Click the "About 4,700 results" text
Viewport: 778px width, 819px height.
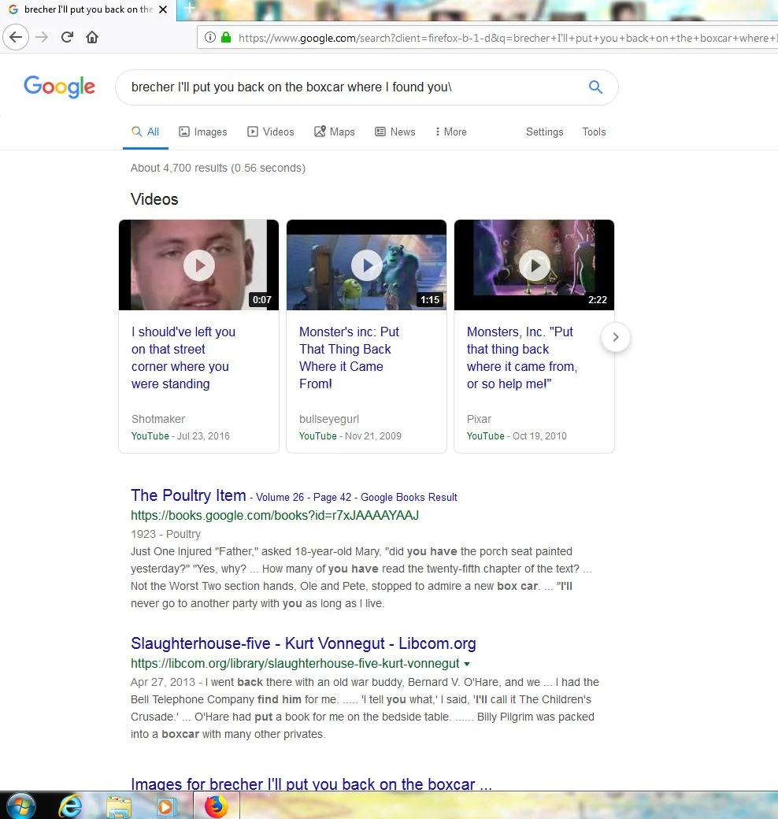point(218,168)
